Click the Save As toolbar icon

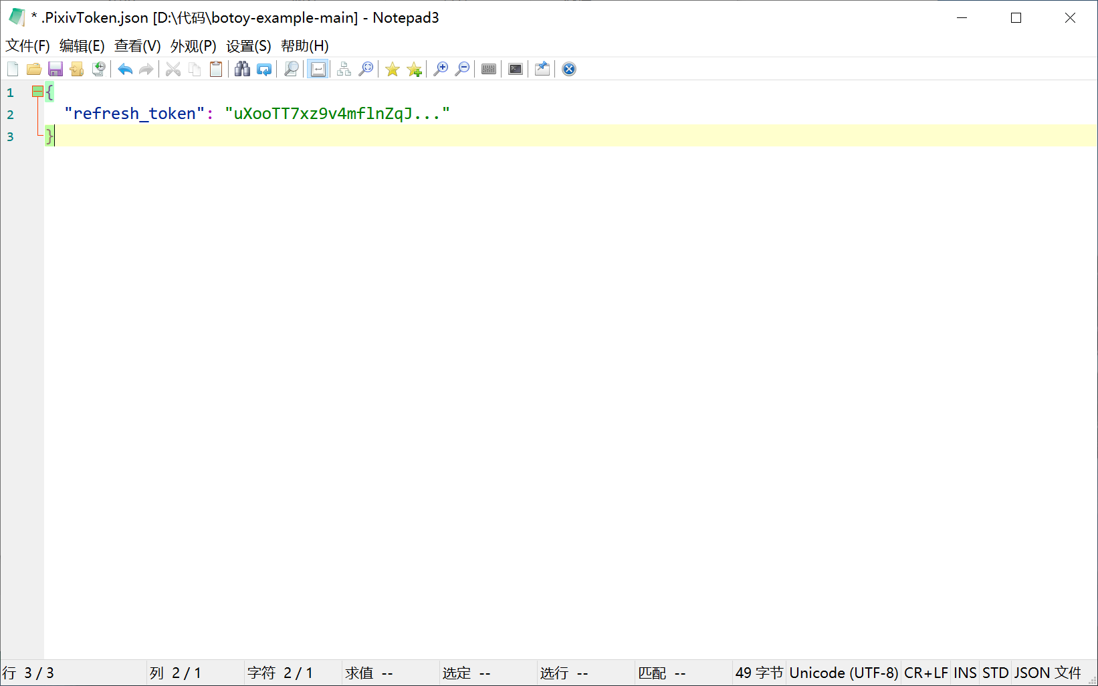coord(77,69)
